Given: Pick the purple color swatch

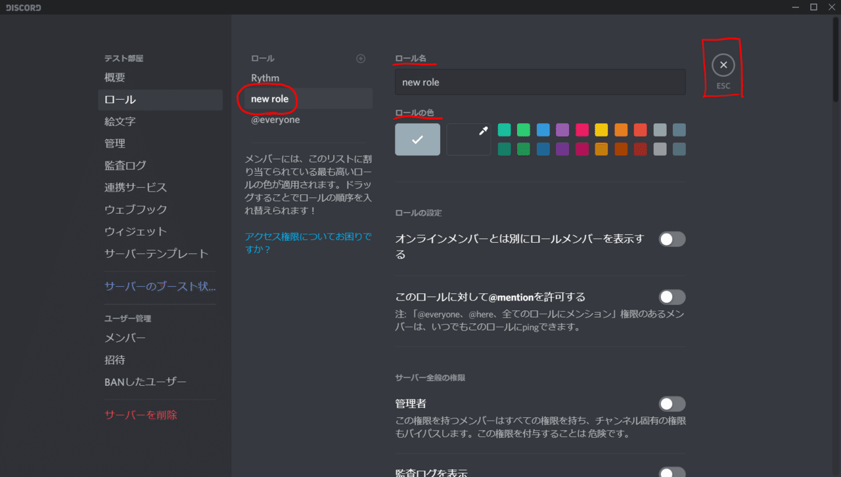Looking at the screenshot, I should pos(562,130).
